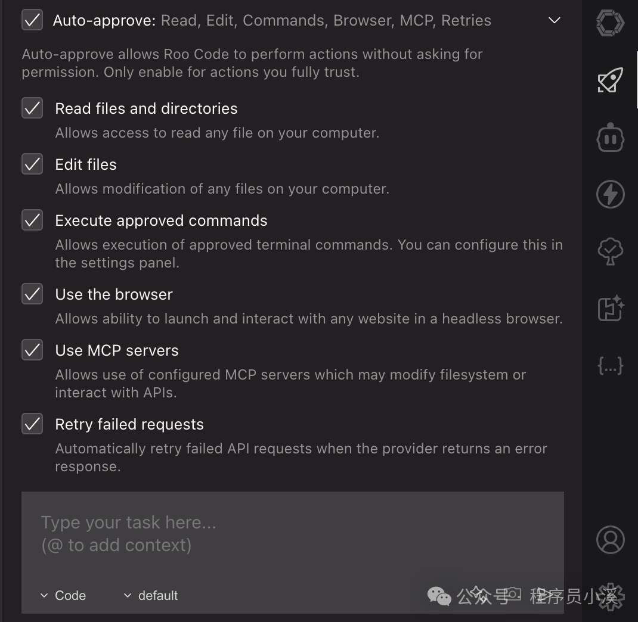Turn off Retry failed requests
The height and width of the screenshot is (622, 638).
tap(32, 424)
